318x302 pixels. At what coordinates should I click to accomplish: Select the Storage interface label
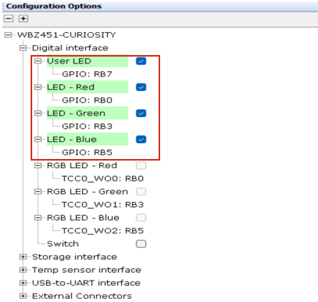click(x=74, y=257)
